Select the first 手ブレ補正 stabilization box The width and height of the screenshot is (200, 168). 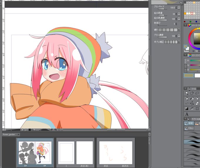(166, 42)
